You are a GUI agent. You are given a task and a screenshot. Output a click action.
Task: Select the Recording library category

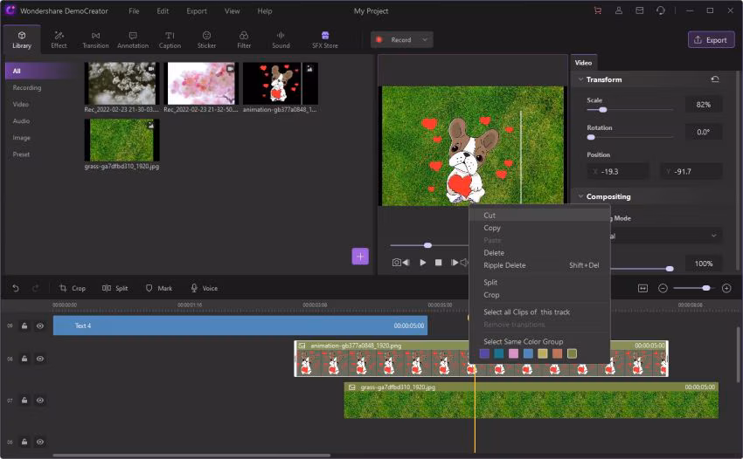click(x=27, y=87)
